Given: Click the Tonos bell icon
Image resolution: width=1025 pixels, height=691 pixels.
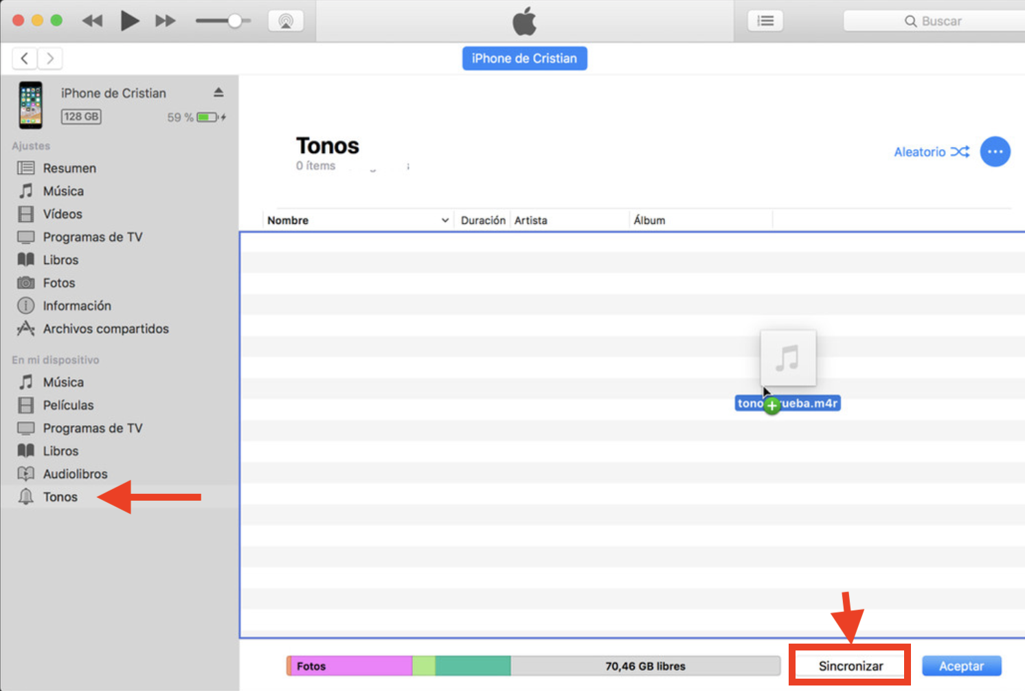Looking at the screenshot, I should tap(26, 497).
